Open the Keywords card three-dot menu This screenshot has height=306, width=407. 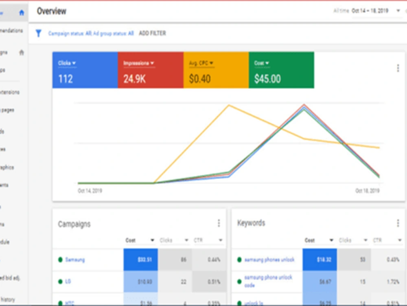click(x=398, y=223)
